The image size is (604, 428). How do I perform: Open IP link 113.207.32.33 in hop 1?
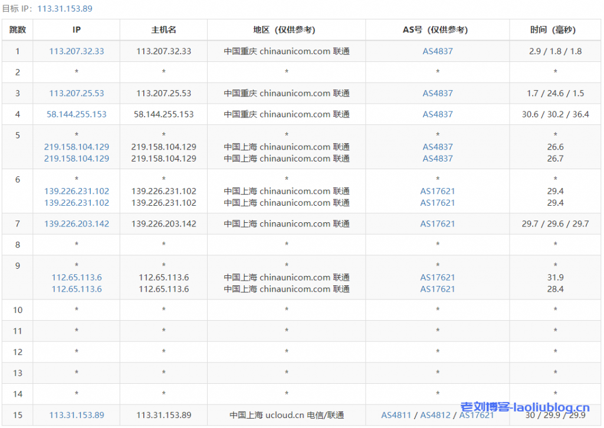tap(77, 51)
